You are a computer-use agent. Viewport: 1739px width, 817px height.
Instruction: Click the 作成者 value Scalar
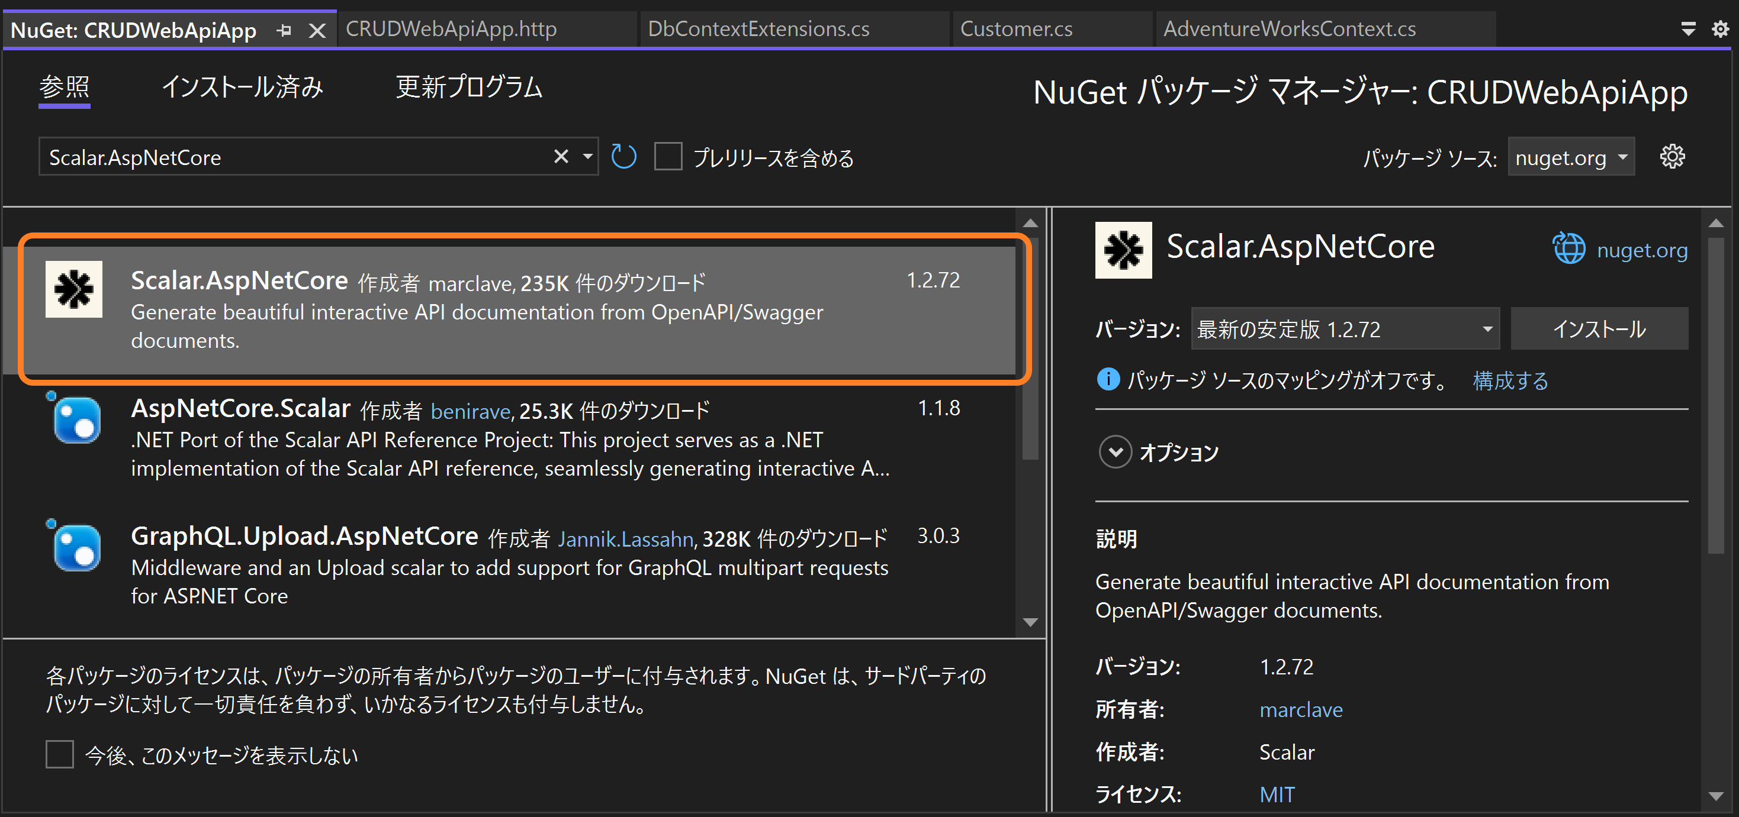tap(1287, 753)
